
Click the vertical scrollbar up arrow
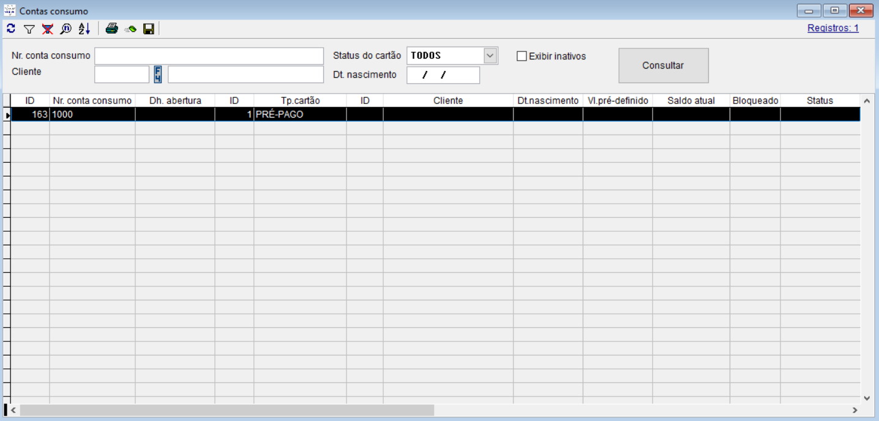867,101
